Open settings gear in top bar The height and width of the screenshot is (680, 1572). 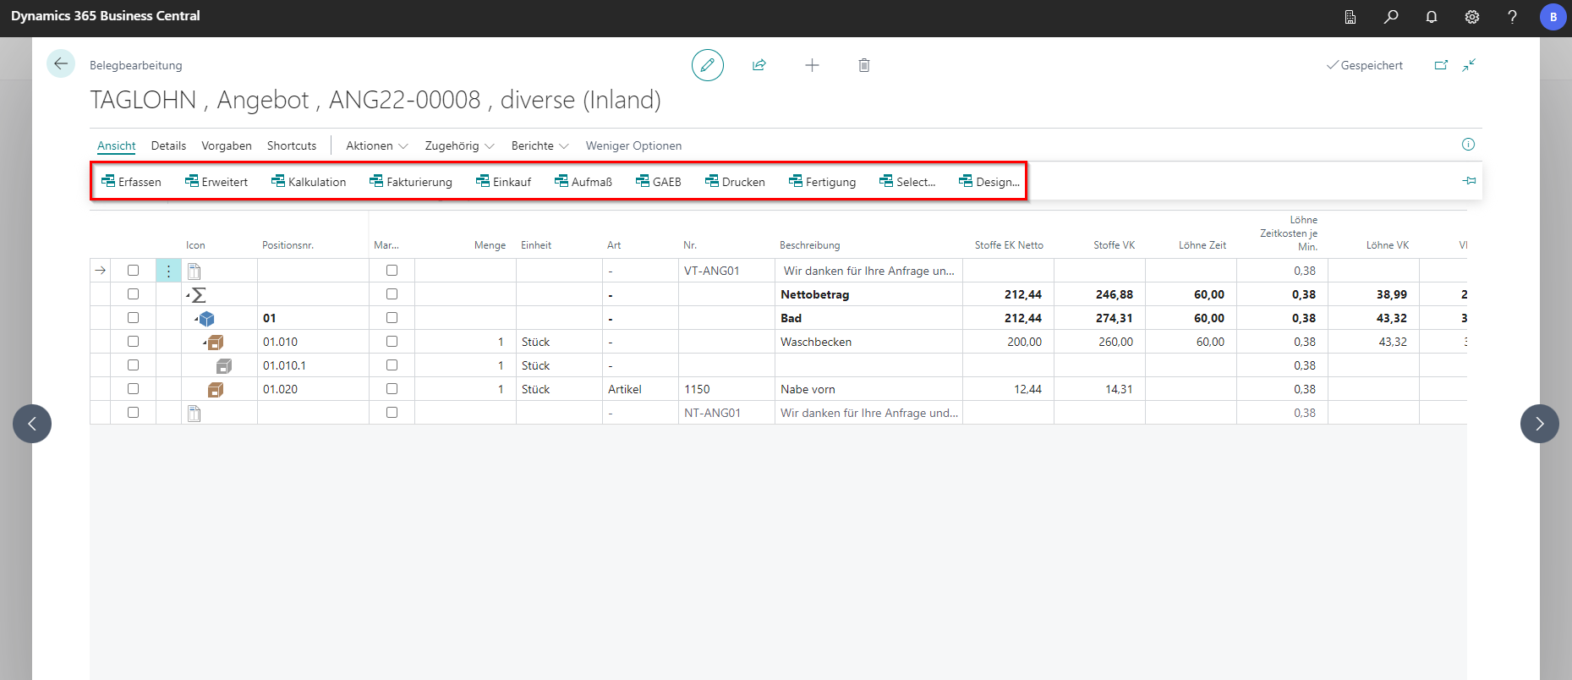(1472, 17)
